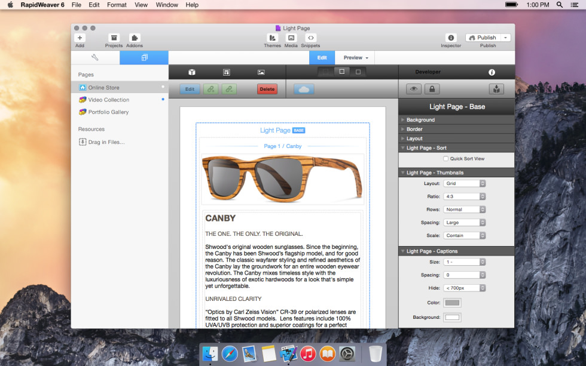Open the Preview mode dropdown
The width and height of the screenshot is (586, 366).
(355, 57)
